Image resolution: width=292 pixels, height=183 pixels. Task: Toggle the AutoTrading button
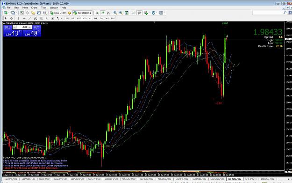click(82, 13)
